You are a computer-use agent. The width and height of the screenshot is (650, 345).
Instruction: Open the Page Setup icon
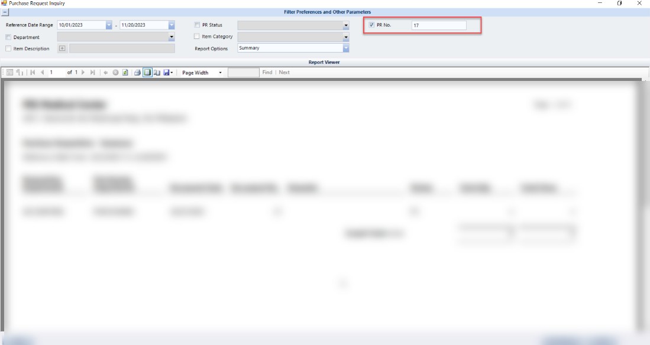(x=157, y=73)
